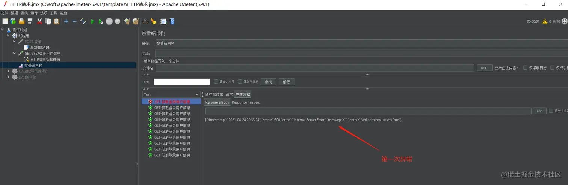Cut selection using the scissors icon
568x185 pixels.
39,21
